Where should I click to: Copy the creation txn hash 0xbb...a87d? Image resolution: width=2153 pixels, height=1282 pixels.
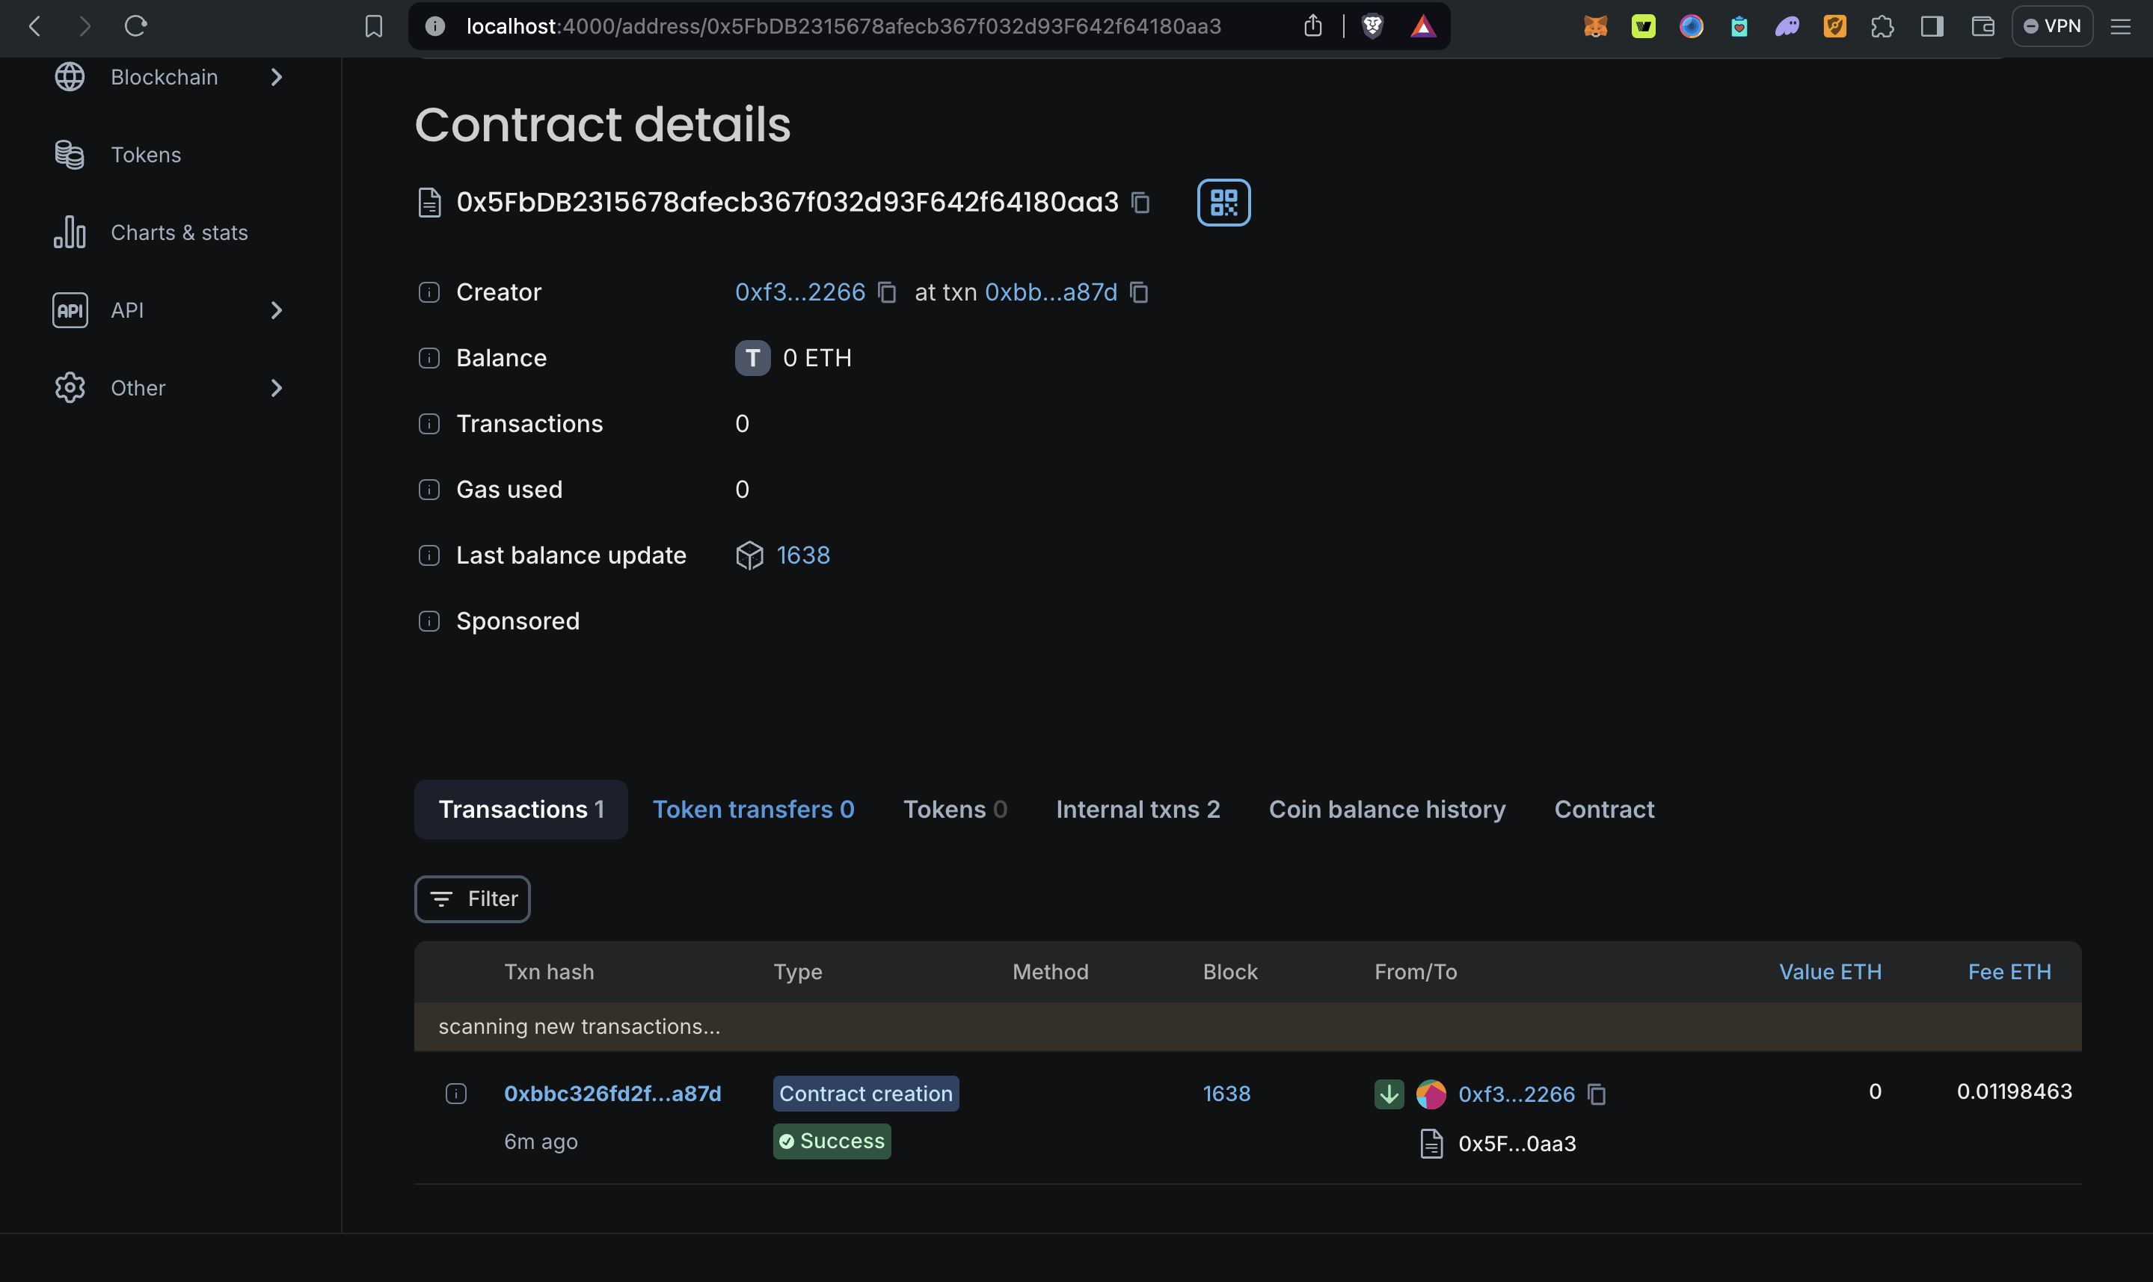pos(1139,292)
